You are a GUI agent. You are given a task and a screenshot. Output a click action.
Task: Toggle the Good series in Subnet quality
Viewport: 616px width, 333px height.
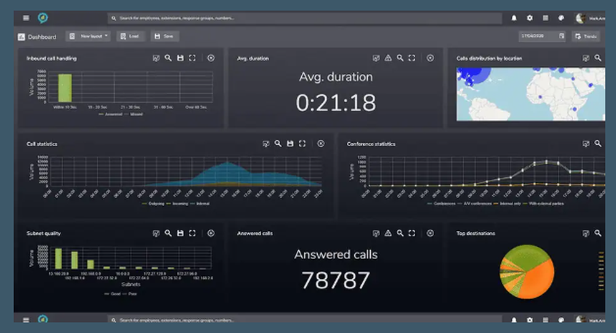pyautogui.click(x=112, y=294)
